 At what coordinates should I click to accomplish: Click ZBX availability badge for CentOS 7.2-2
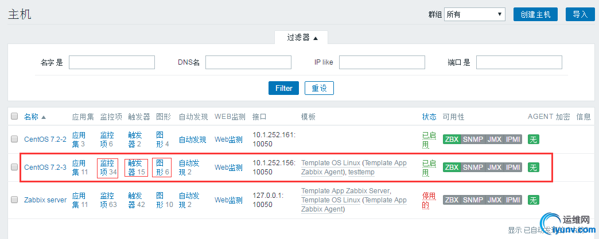tap(452, 139)
